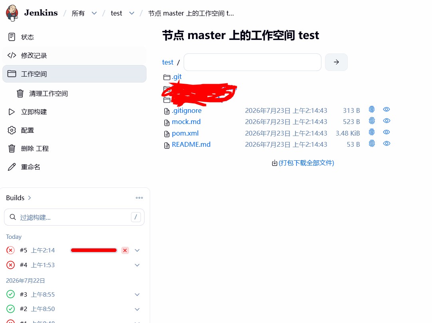Click the test path link above file list
Image resolution: width=432 pixels, height=323 pixels.
[x=168, y=62]
